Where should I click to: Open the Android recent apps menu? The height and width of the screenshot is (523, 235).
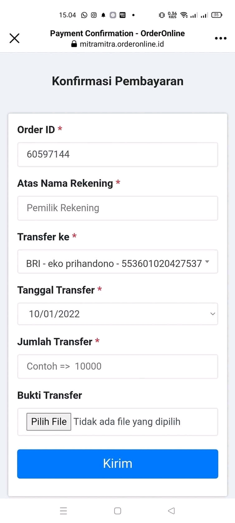click(x=64, y=511)
